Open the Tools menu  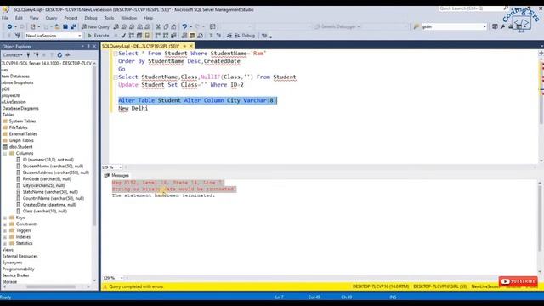(109, 18)
